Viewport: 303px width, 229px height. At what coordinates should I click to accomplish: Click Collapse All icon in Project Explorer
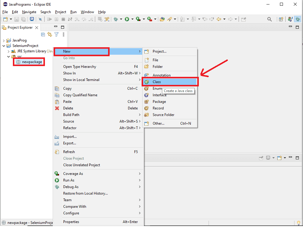click(43, 35)
